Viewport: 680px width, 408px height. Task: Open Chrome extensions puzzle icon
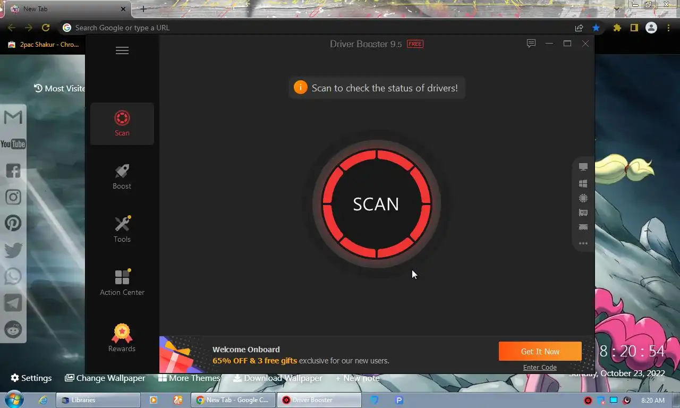[x=617, y=28]
